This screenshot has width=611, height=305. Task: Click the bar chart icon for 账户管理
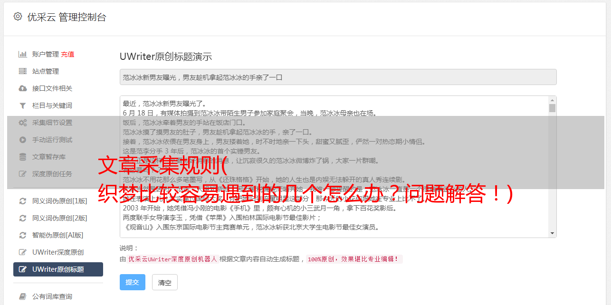tap(22, 54)
